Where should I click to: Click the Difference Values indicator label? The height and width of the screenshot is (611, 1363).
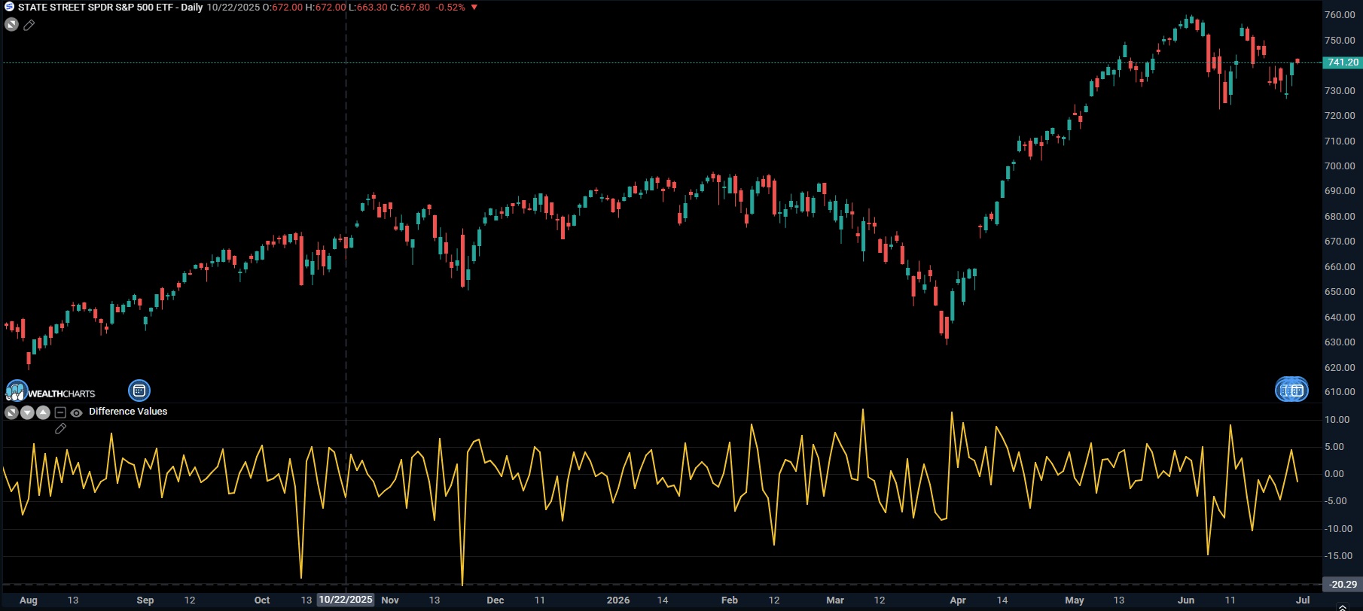coord(128,412)
